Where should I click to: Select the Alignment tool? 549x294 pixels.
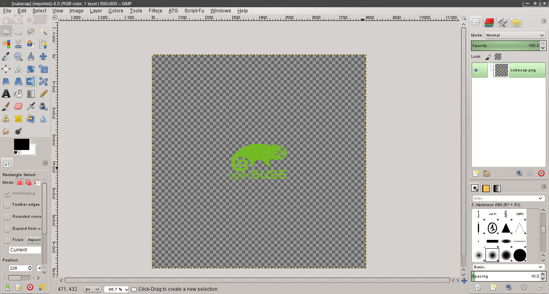[6, 69]
